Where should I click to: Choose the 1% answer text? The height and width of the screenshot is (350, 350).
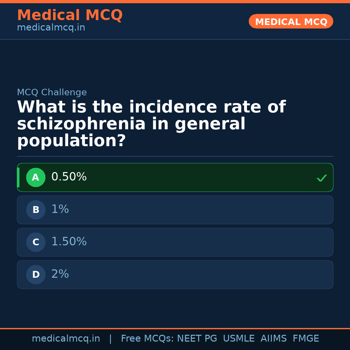click(60, 209)
